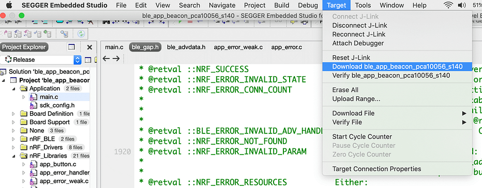
Task: Switch to the ble_advdata.h tab
Action: [x=186, y=47]
